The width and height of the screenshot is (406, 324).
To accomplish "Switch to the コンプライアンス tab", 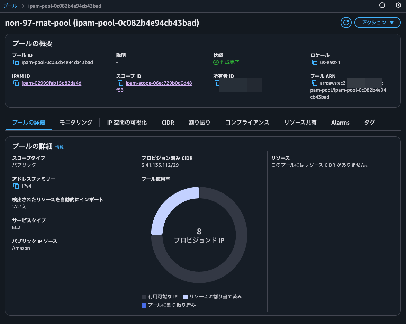I will pyautogui.click(x=247, y=122).
